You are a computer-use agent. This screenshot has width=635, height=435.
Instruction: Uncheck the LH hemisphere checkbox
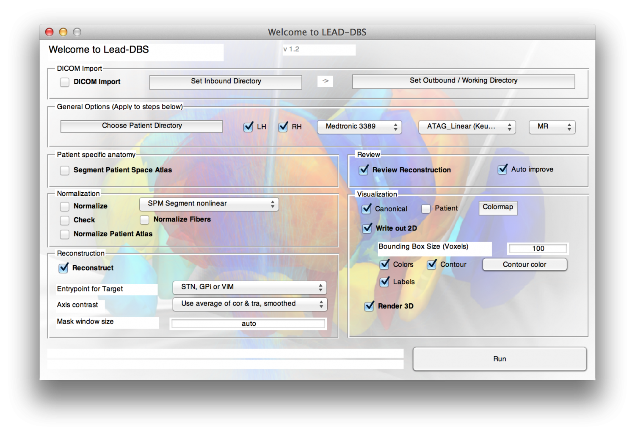[x=248, y=127]
